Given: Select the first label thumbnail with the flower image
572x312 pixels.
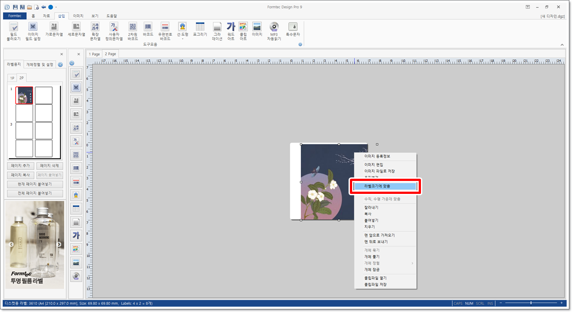Looking at the screenshot, I should coord(24,95).
